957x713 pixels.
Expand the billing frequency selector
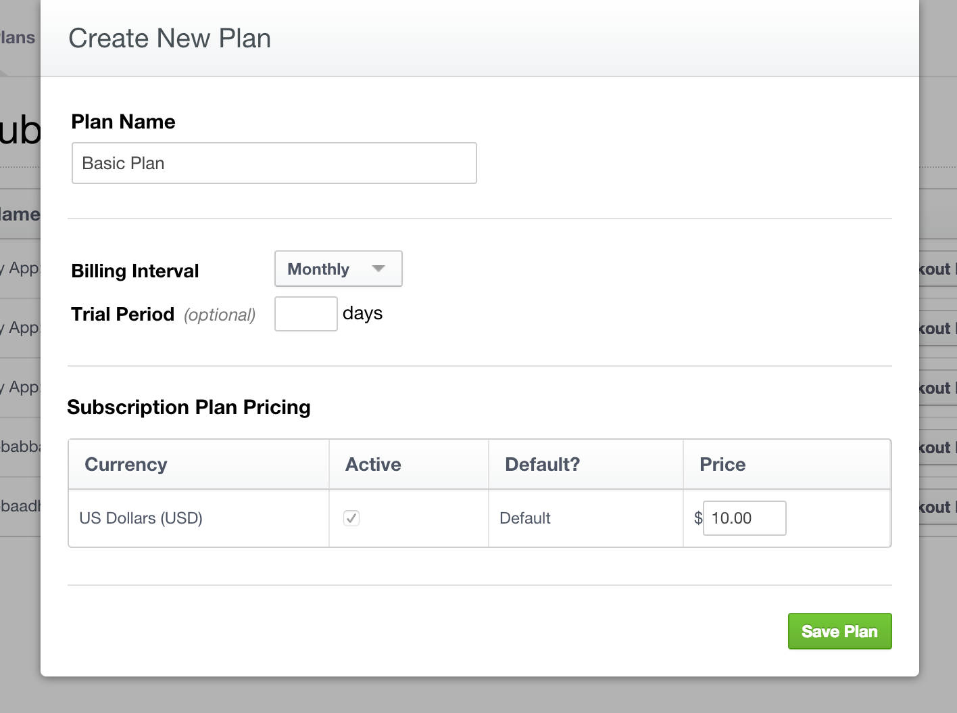(337, 269)
